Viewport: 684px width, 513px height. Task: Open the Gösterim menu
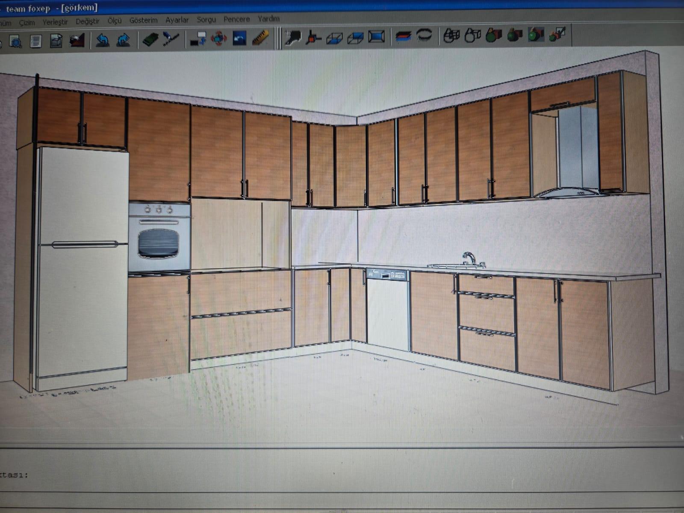(x=143, y=20)
